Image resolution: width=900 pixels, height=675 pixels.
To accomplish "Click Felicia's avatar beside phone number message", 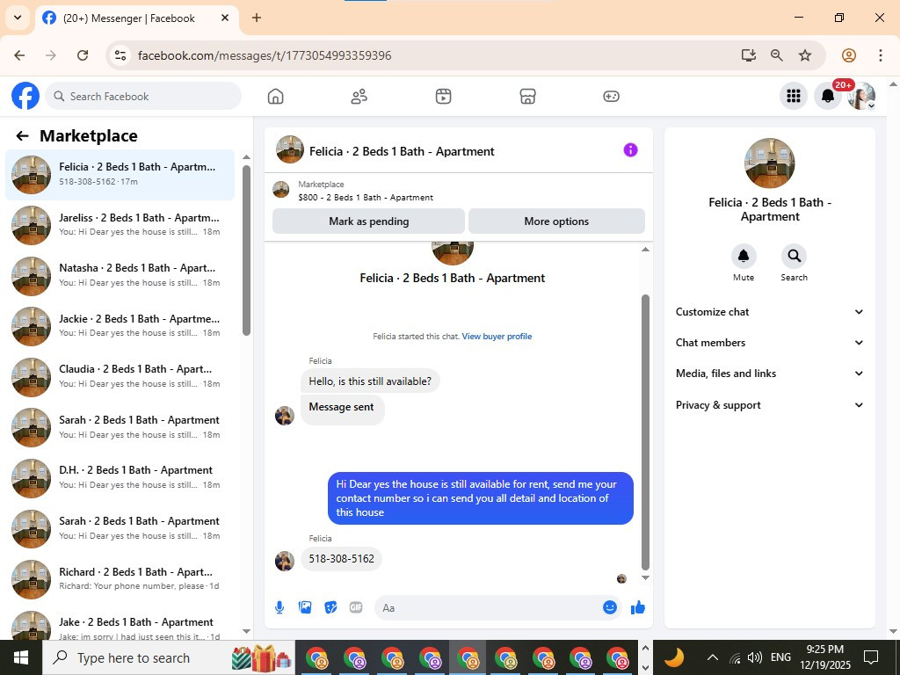I will pos(284,562).
